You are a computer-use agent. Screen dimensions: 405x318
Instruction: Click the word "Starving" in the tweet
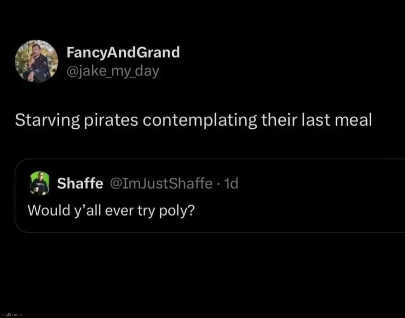[x=40, y=120]
